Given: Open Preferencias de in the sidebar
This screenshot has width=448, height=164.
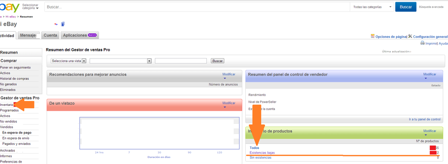Looking at the screenshot, I should pyautogui.click(x=11, y=162).
